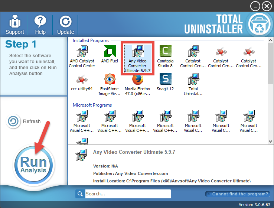Select Any Video Converter Ultimate 5.9.7 icon
Screen dimensions: 274x208
pyautogui.click(x=137, y=59)
